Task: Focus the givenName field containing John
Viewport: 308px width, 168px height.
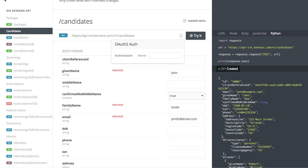Action: click(187, 73)
